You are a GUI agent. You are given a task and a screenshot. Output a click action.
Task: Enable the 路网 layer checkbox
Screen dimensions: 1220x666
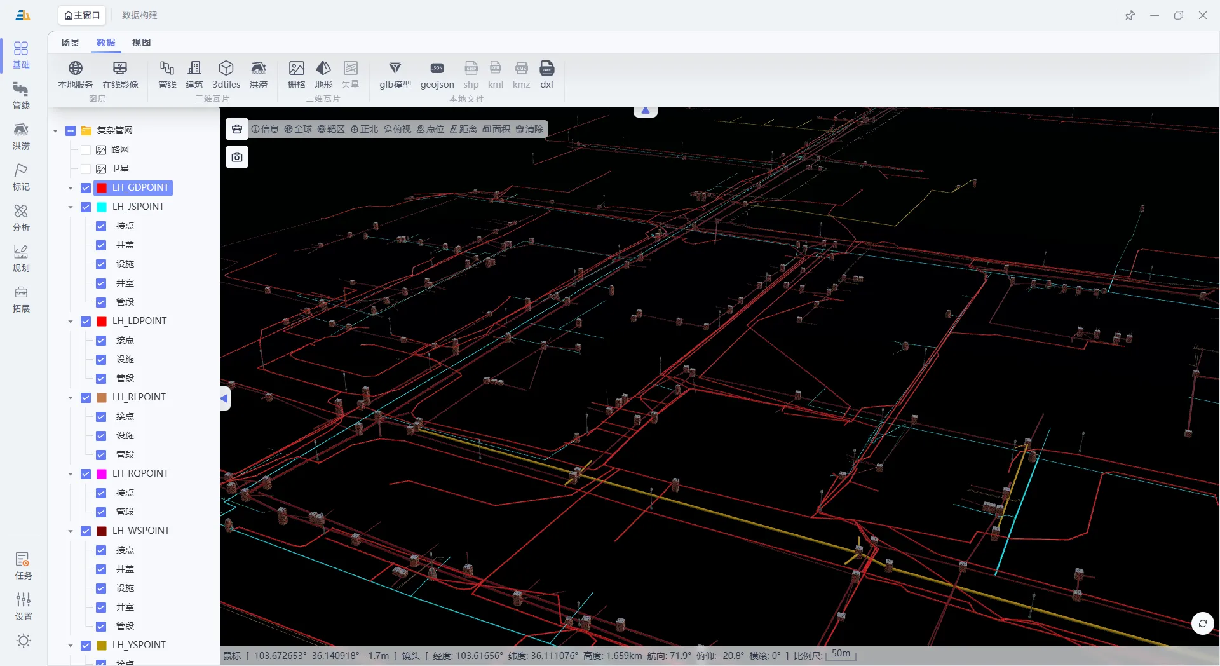click(86, 150)
